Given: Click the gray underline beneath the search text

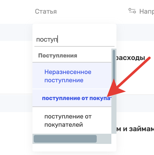Looking at the screenshot, I should point(74,46).
